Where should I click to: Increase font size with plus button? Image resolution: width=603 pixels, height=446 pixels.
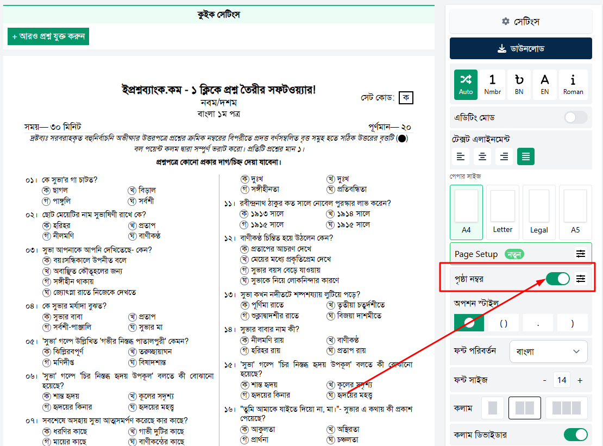pos(580,380)
